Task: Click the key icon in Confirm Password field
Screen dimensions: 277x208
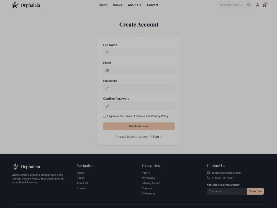Action: tap(107, 106)
